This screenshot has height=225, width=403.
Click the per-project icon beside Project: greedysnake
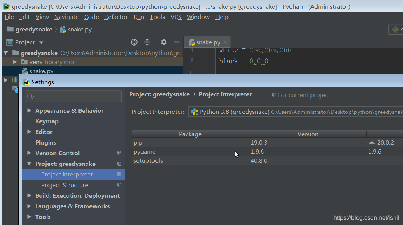point(119,164)
